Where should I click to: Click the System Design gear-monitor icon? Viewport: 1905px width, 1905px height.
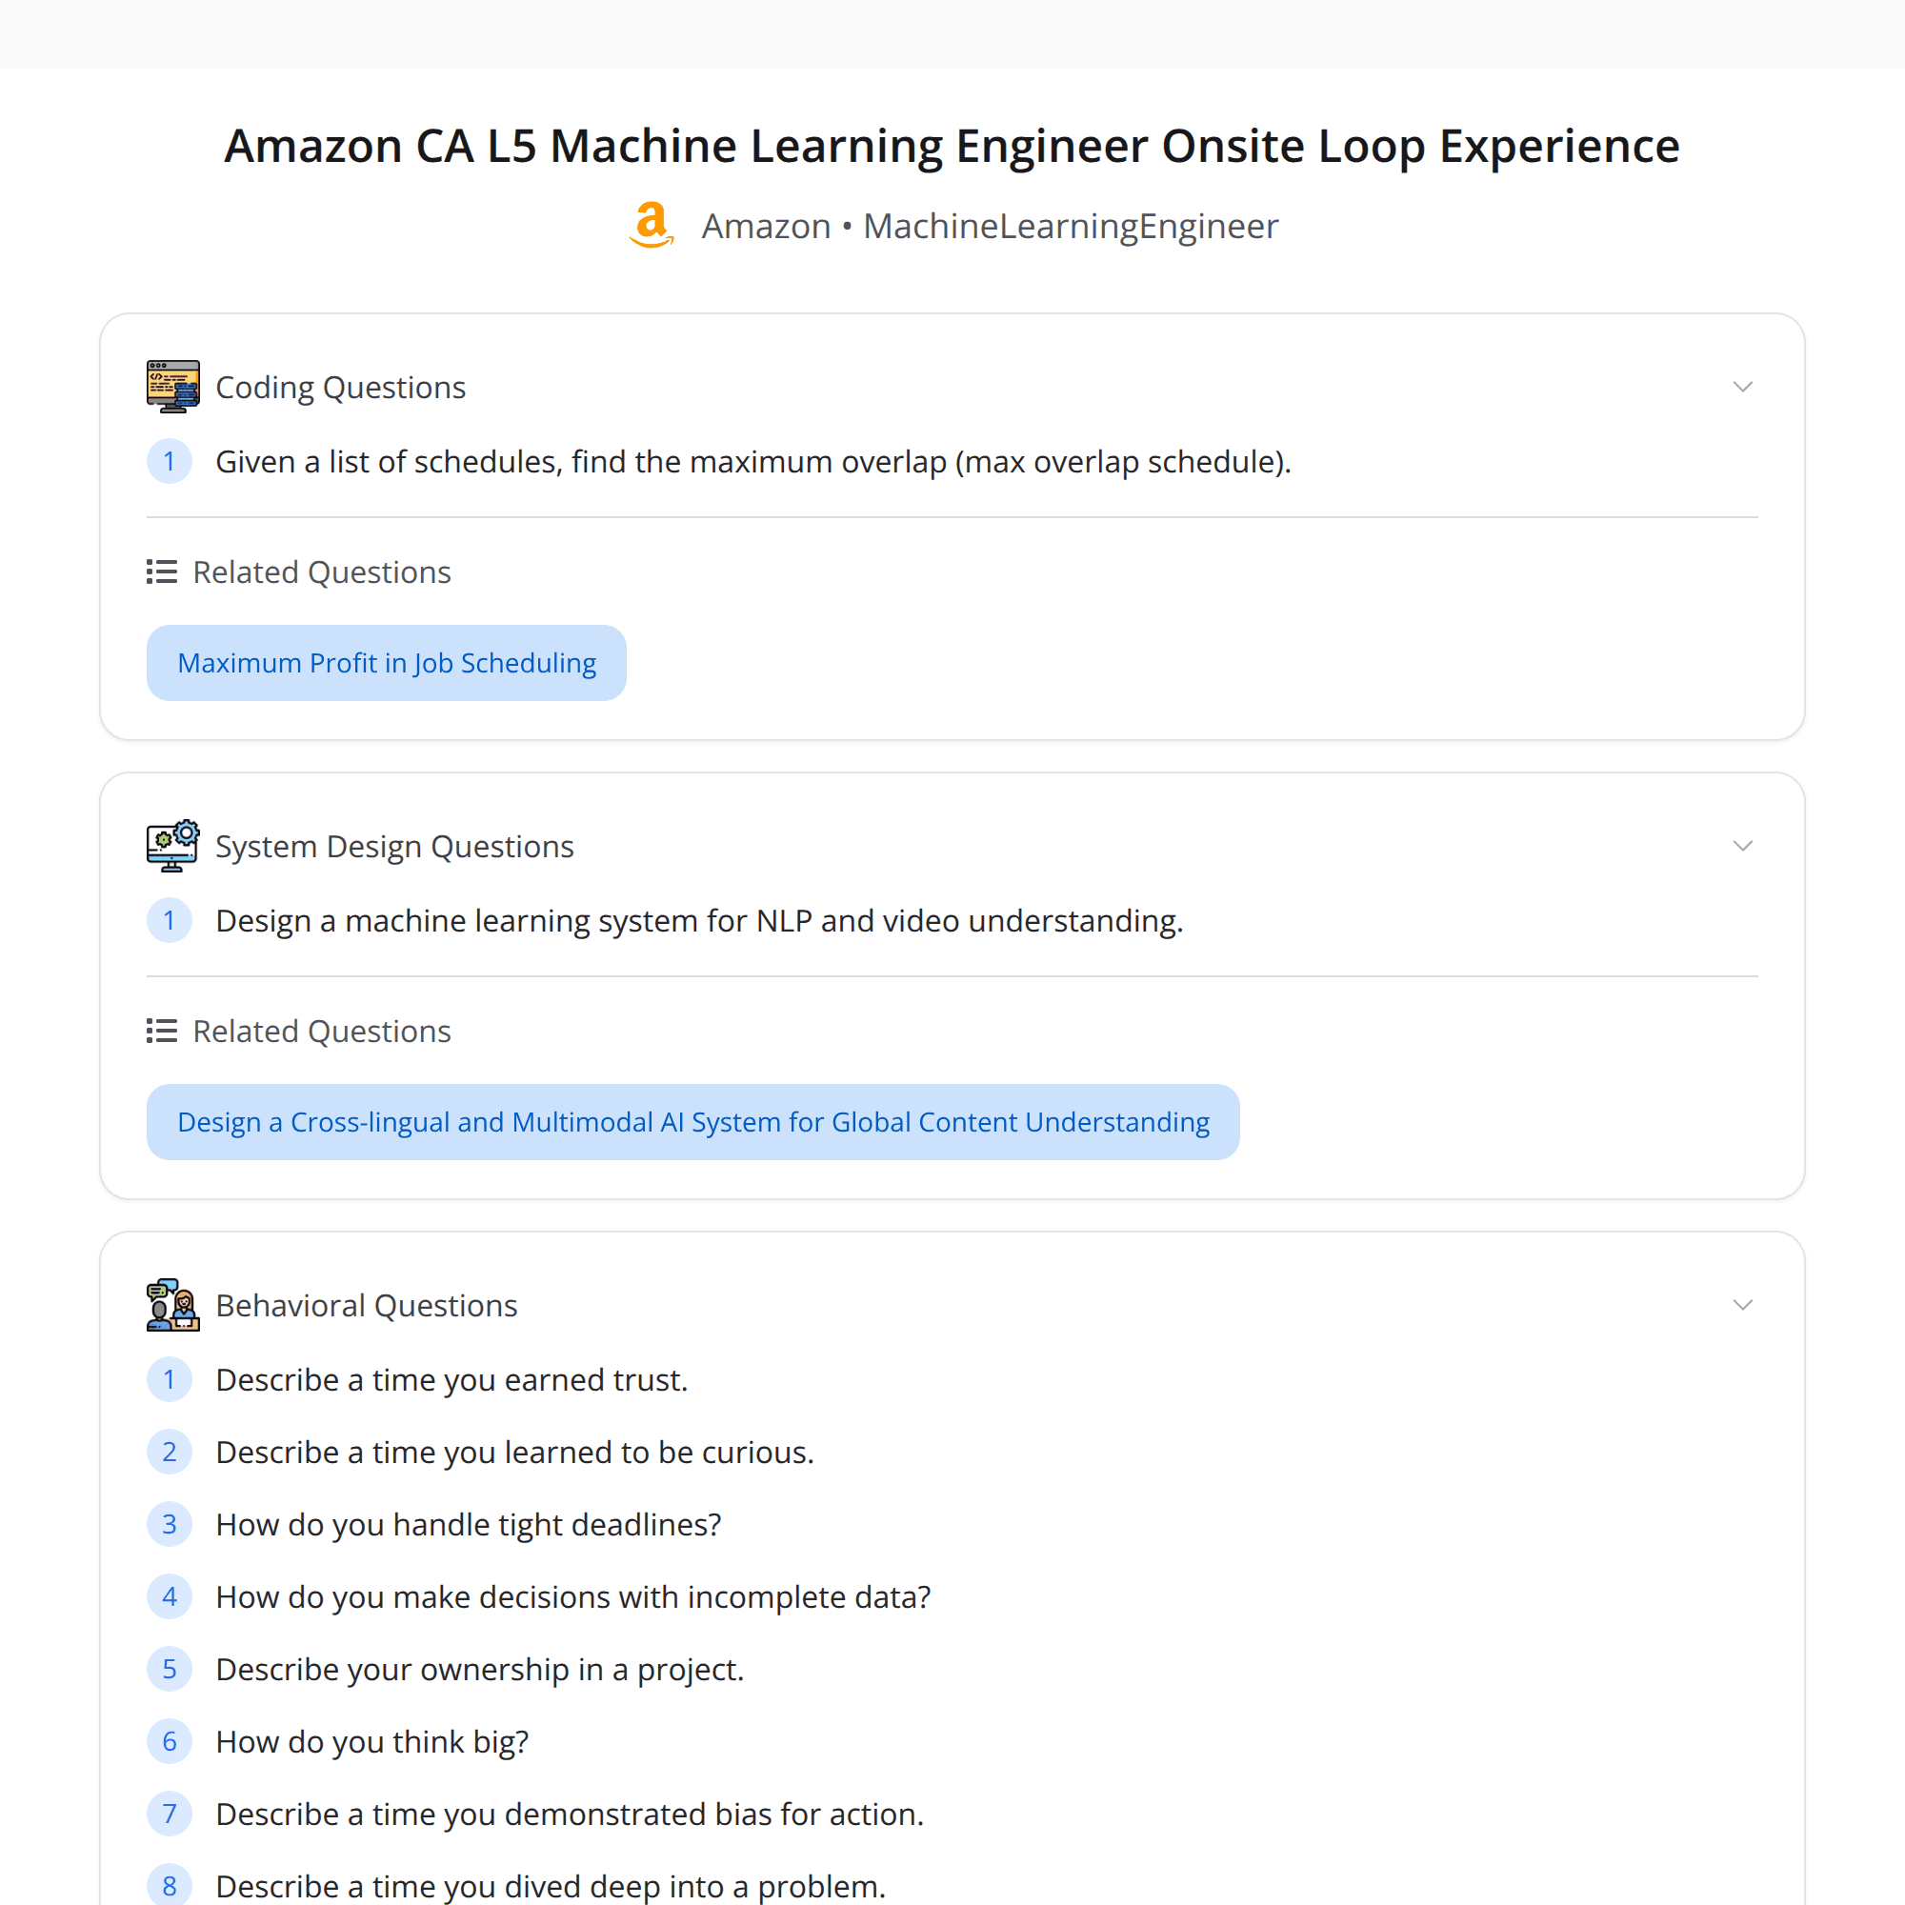tap(172, 845)
